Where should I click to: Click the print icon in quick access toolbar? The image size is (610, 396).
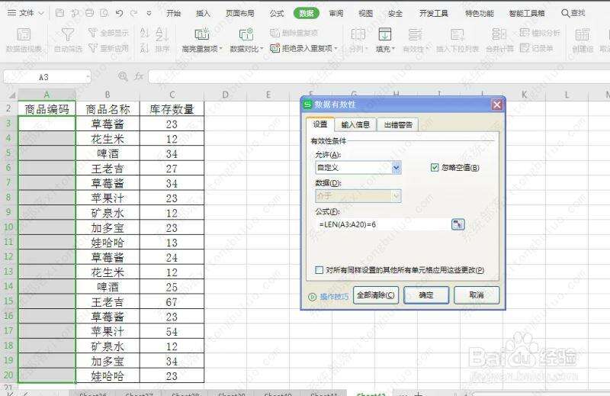pos(89,13)
